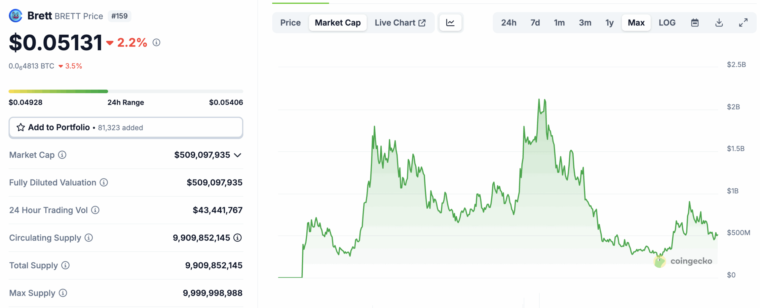Screen dimensions: 760x308
Task: Click the 2.2% price decrease text
Action: click(x=132, y=43)
